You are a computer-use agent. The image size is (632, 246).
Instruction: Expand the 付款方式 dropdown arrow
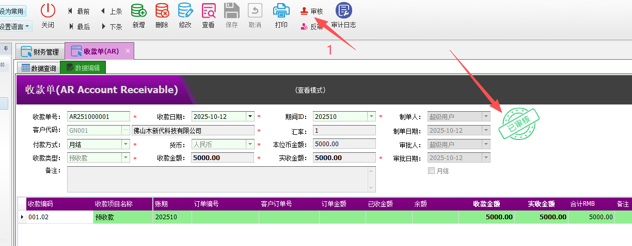[125, 145]
